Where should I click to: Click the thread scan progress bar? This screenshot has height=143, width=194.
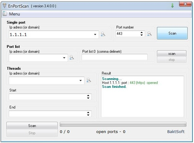[x=123, y=124]
